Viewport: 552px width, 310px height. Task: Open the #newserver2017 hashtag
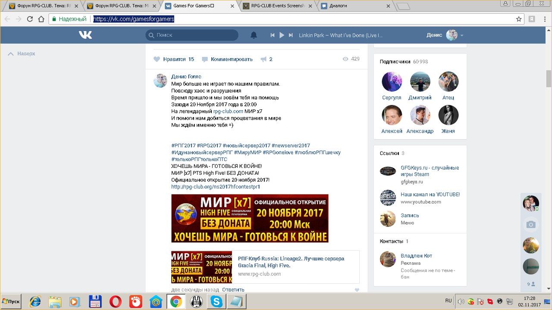(291, 146)
